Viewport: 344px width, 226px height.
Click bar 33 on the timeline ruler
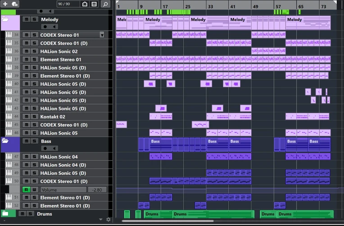point(210,7)
